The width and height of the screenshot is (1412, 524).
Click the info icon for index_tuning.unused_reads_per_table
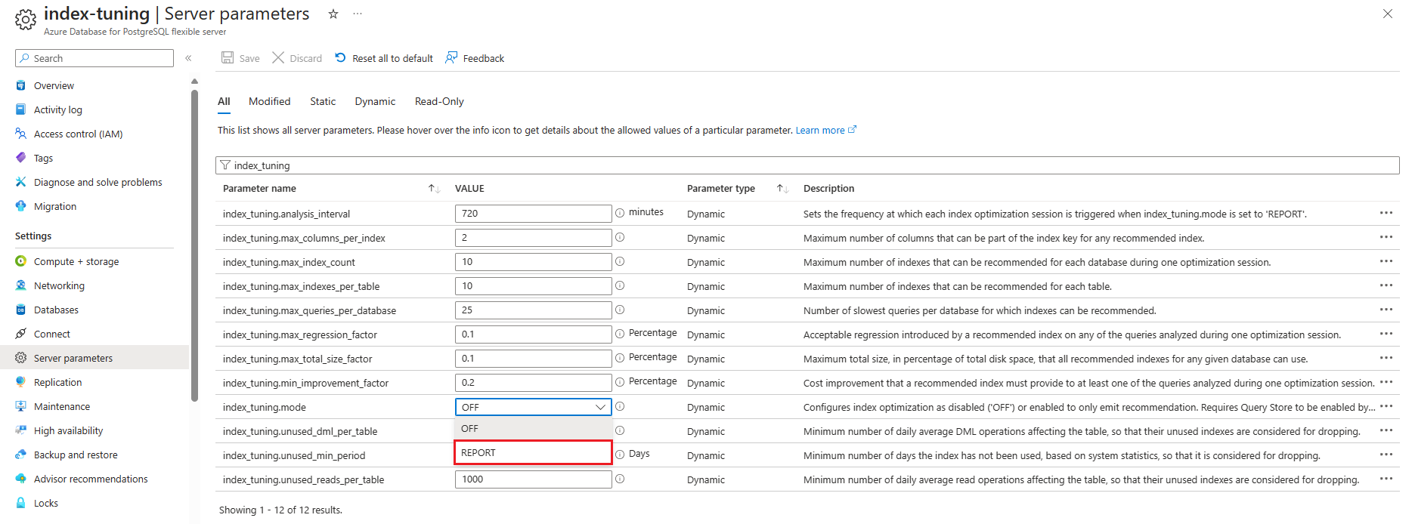pos(620,479)
